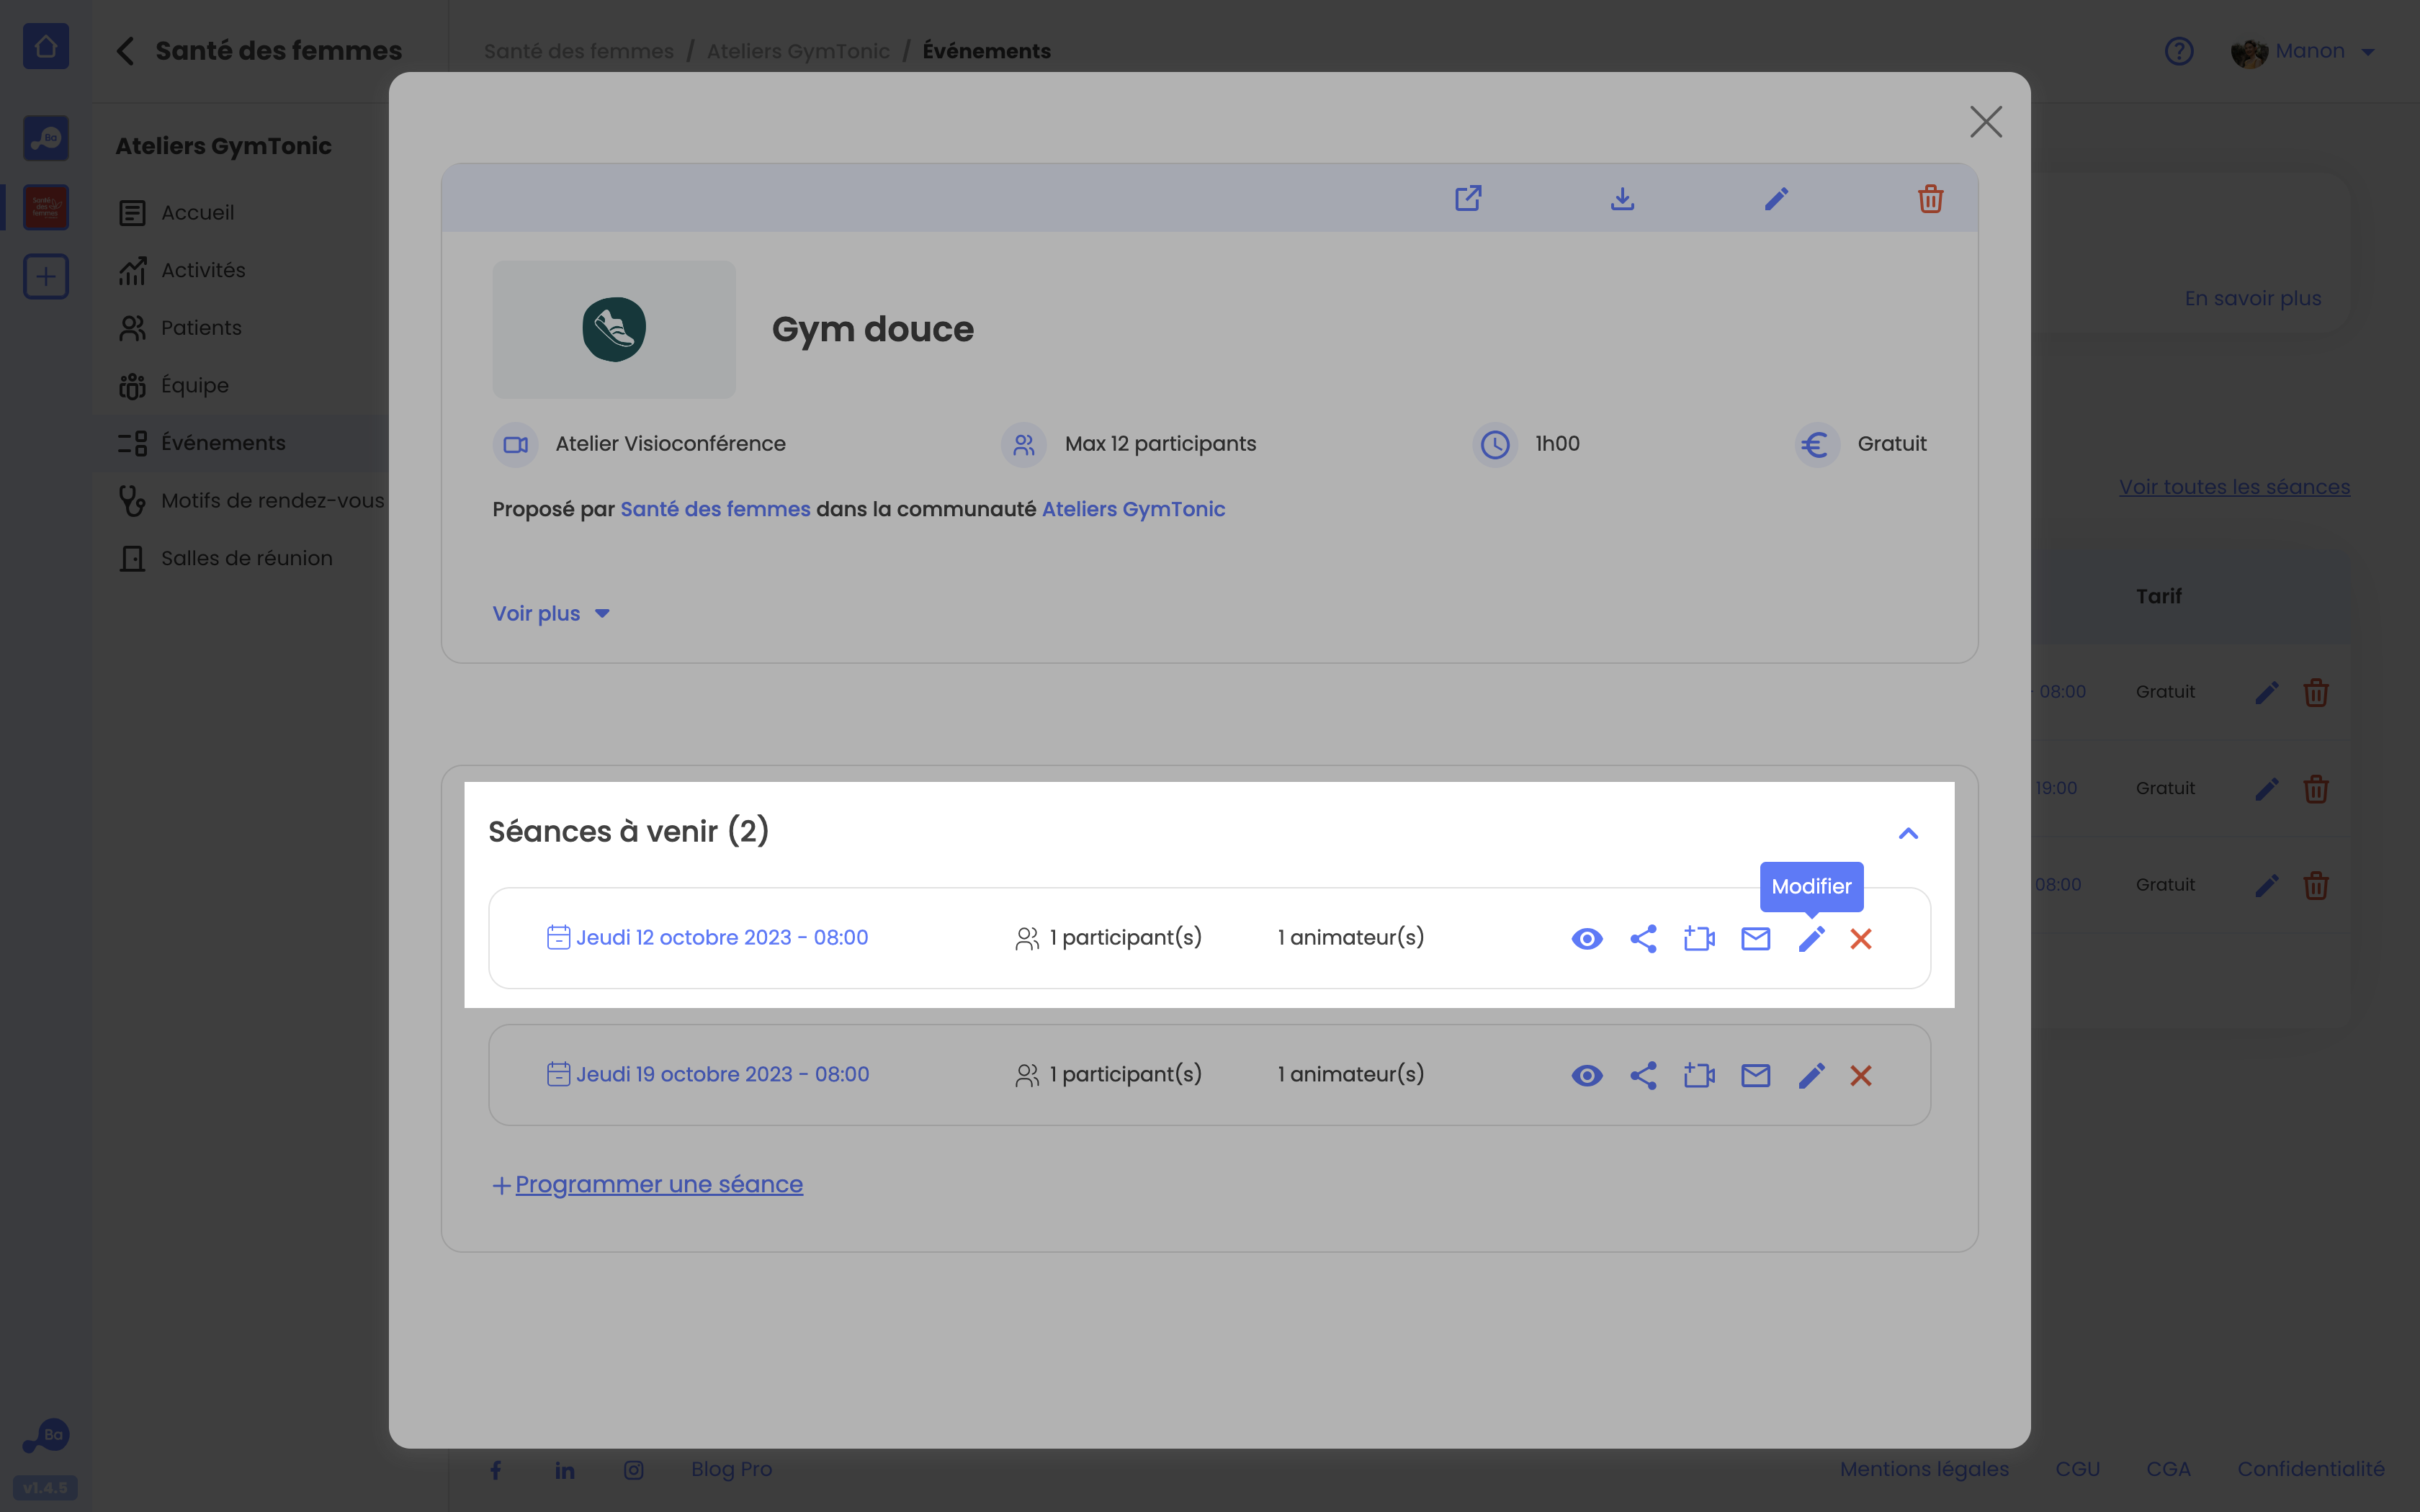
Task: Open En savoir plus link
Action: [x=2252, y=298]
